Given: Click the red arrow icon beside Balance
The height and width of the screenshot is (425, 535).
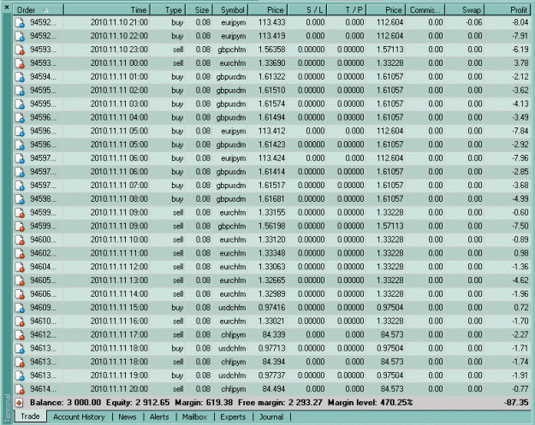Looking at the screenshot, I should point(19,403).
